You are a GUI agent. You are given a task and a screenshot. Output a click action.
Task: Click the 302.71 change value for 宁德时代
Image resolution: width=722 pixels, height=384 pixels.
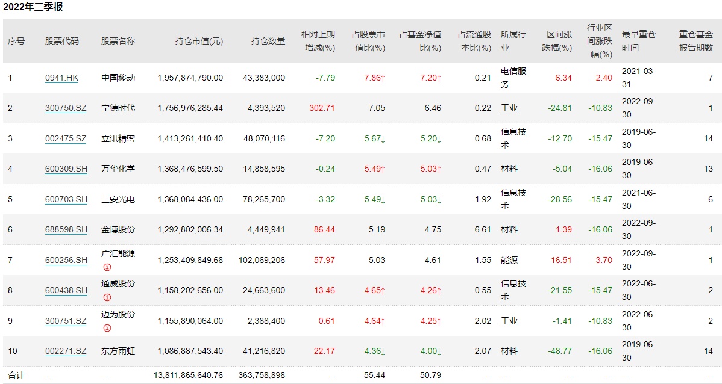tap(322, 108)
